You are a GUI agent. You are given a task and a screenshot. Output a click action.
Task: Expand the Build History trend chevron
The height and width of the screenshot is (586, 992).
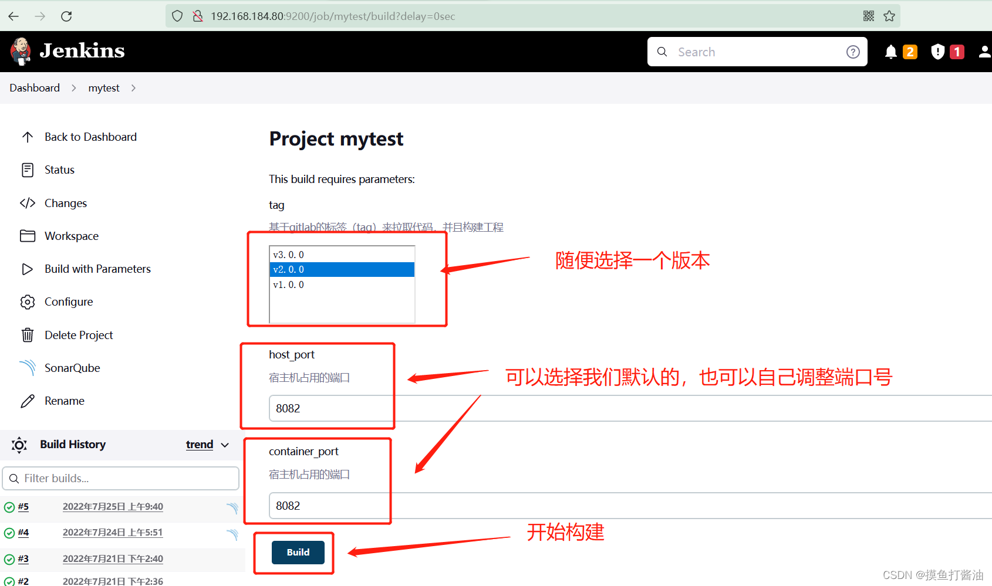pos(225,445)
